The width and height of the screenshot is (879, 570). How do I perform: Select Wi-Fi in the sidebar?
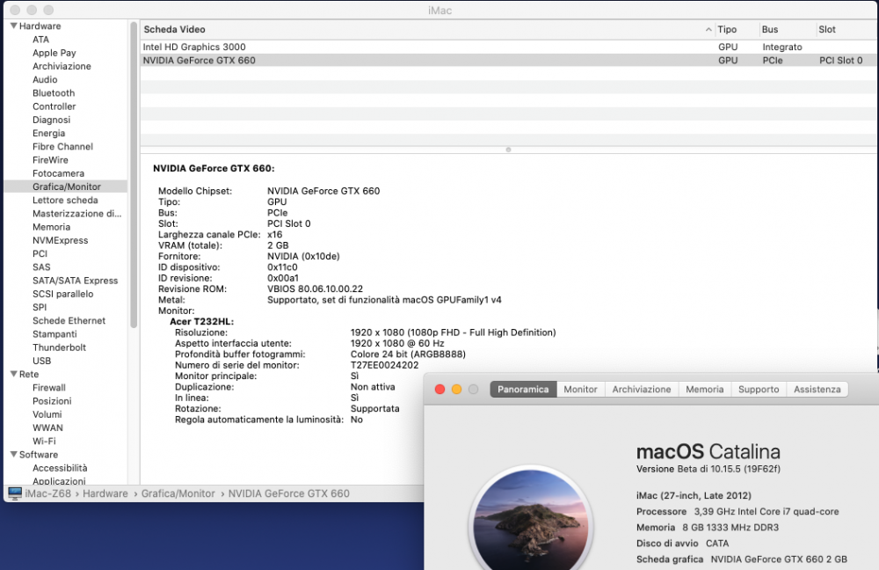pyautogui.click(x=44, y=441)
